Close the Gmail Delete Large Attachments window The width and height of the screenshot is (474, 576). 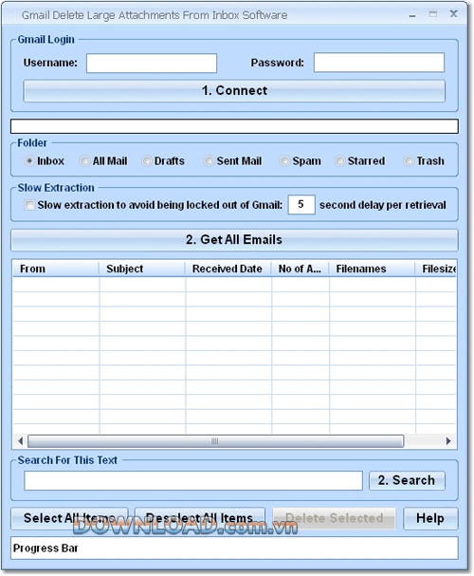click(x=454, y=14)
